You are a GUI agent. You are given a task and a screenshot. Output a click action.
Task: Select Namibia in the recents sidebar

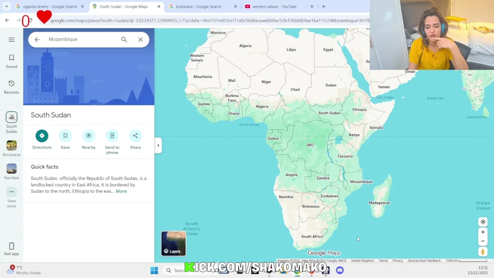point(12,171)
